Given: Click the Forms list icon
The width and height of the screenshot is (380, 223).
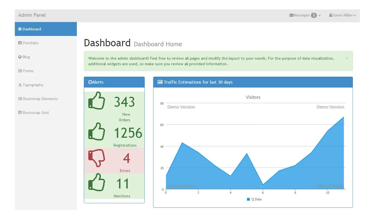Looking at the screenshot, I should tap(20, 71).
